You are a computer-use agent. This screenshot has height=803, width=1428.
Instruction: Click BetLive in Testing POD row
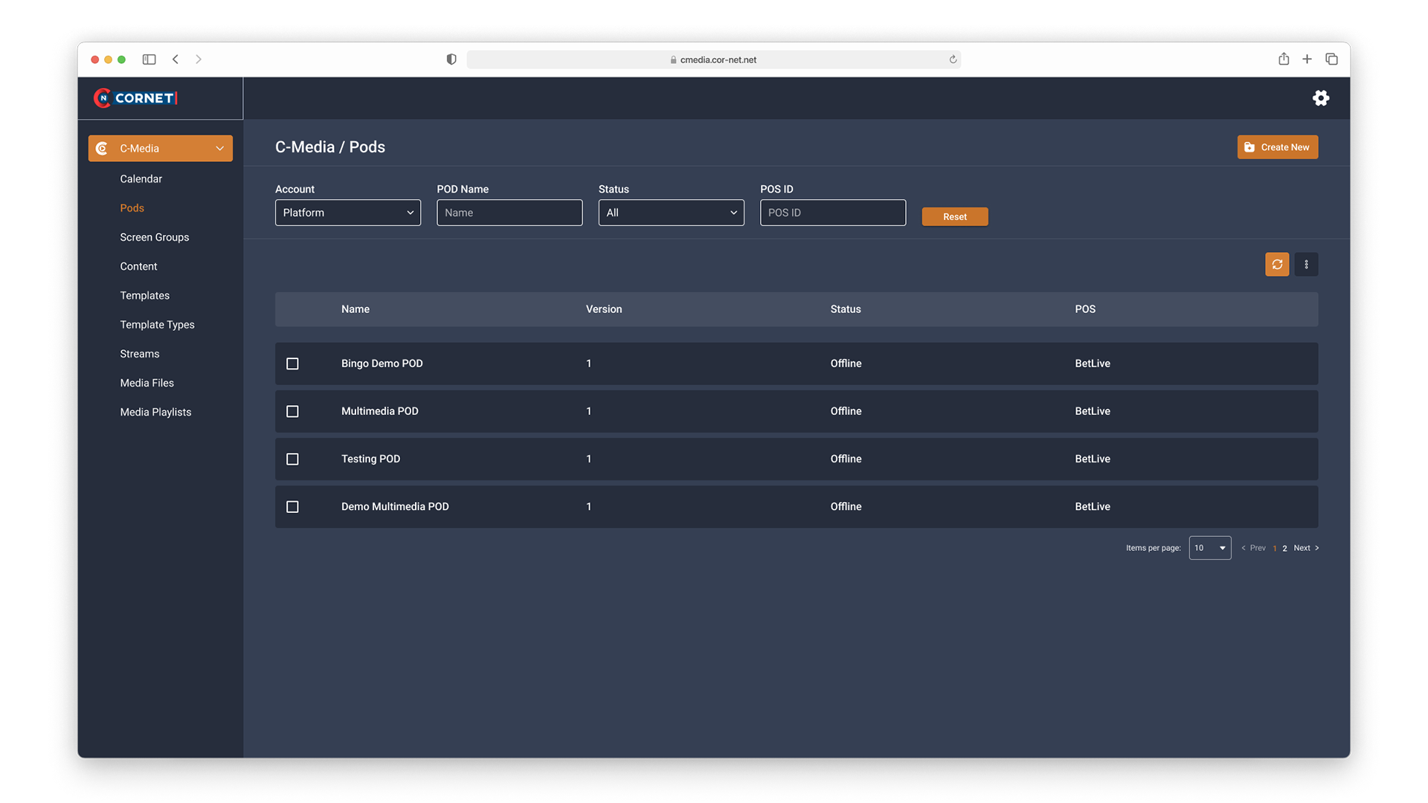tap(1092, 459)
